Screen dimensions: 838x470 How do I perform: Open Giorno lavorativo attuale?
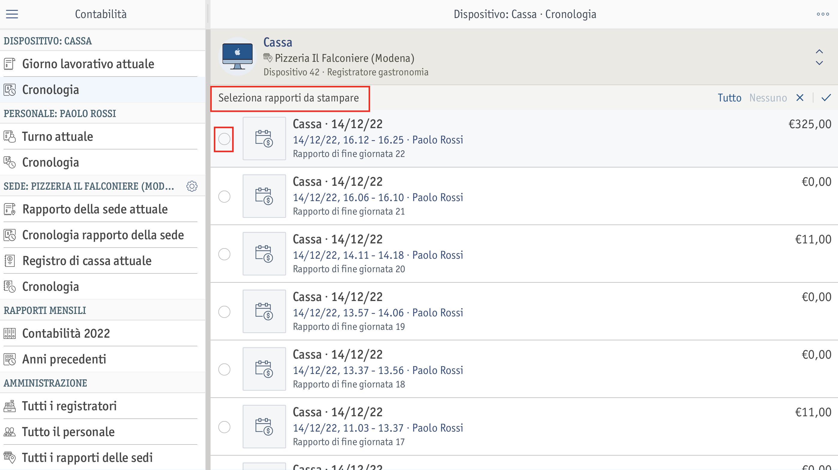(103, 64)
